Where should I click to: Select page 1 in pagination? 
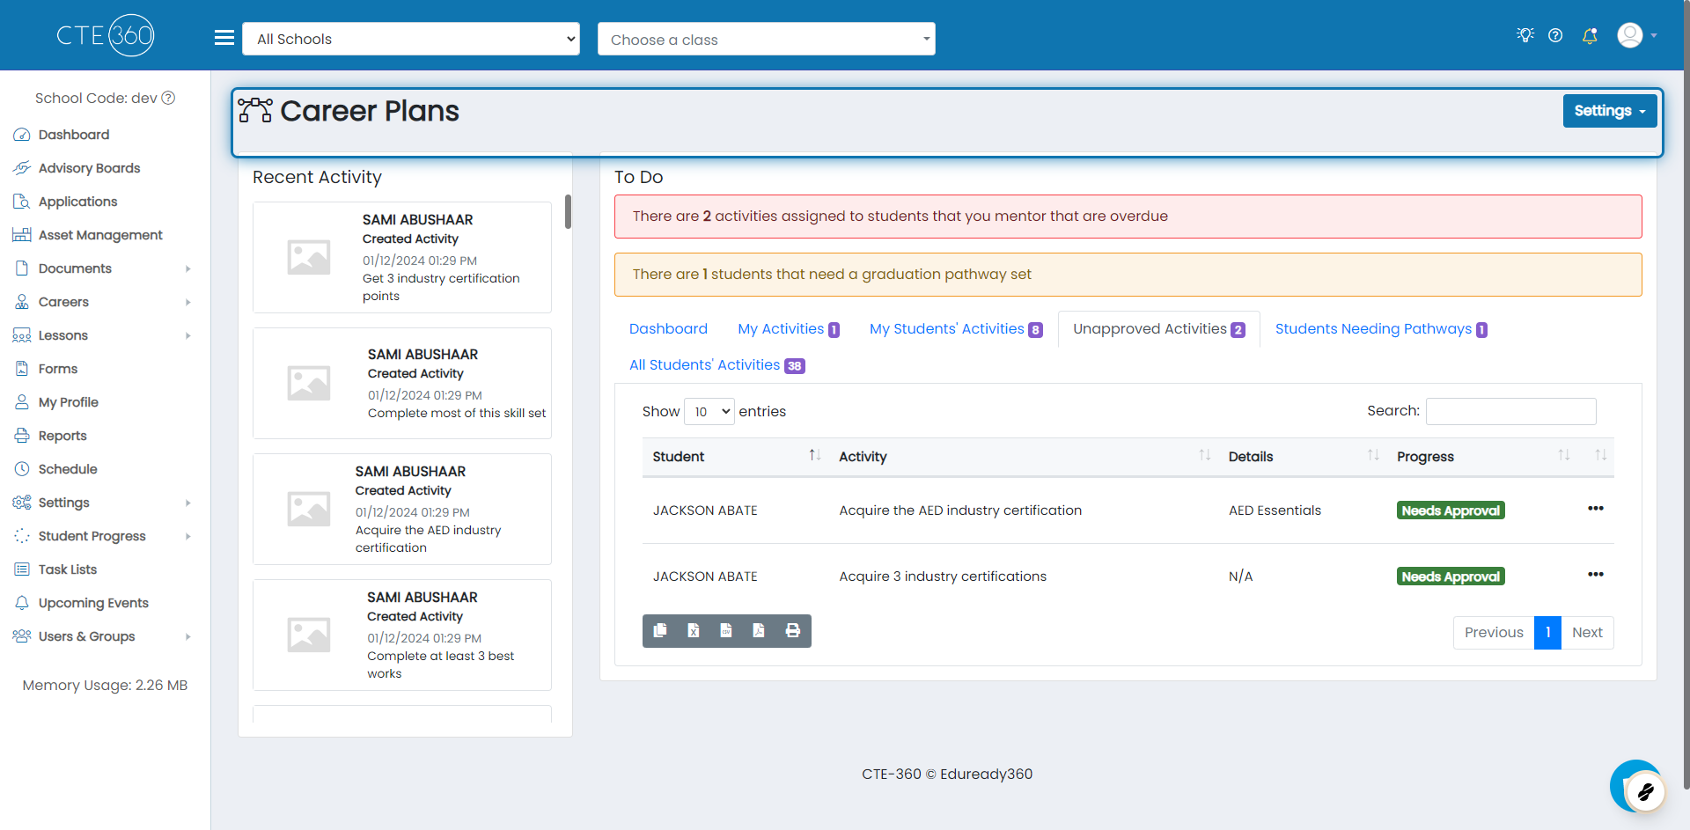click(x=1547, y=632)
